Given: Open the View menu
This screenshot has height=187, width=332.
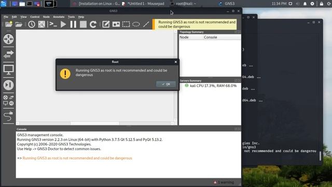Looking at the screenshot, I should point(23,17).
